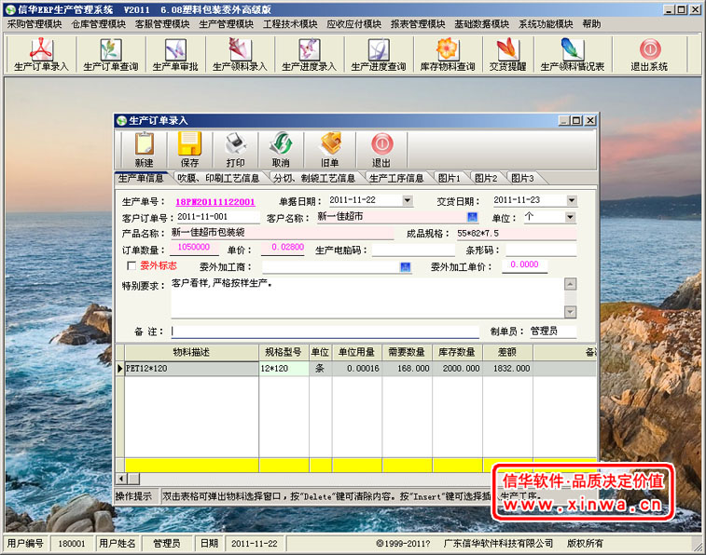Open customer lookup button beside 客户名称
This screenshot has width=706, height=555.
point(472,217)
